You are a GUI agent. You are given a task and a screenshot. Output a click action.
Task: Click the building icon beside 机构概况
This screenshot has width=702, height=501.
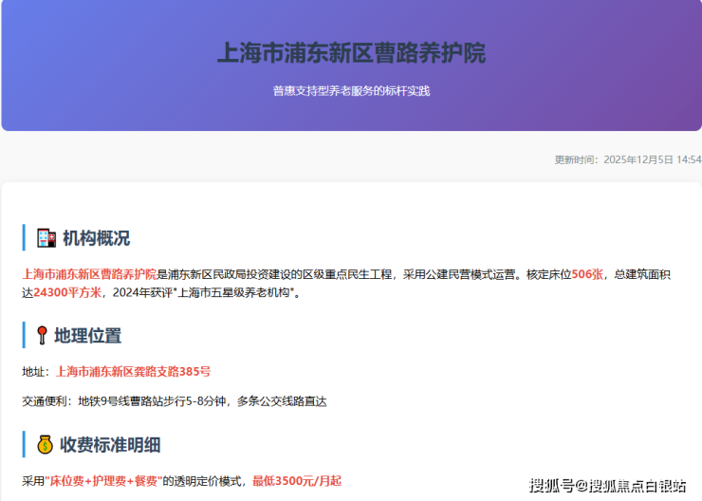[x=46, y=238]
